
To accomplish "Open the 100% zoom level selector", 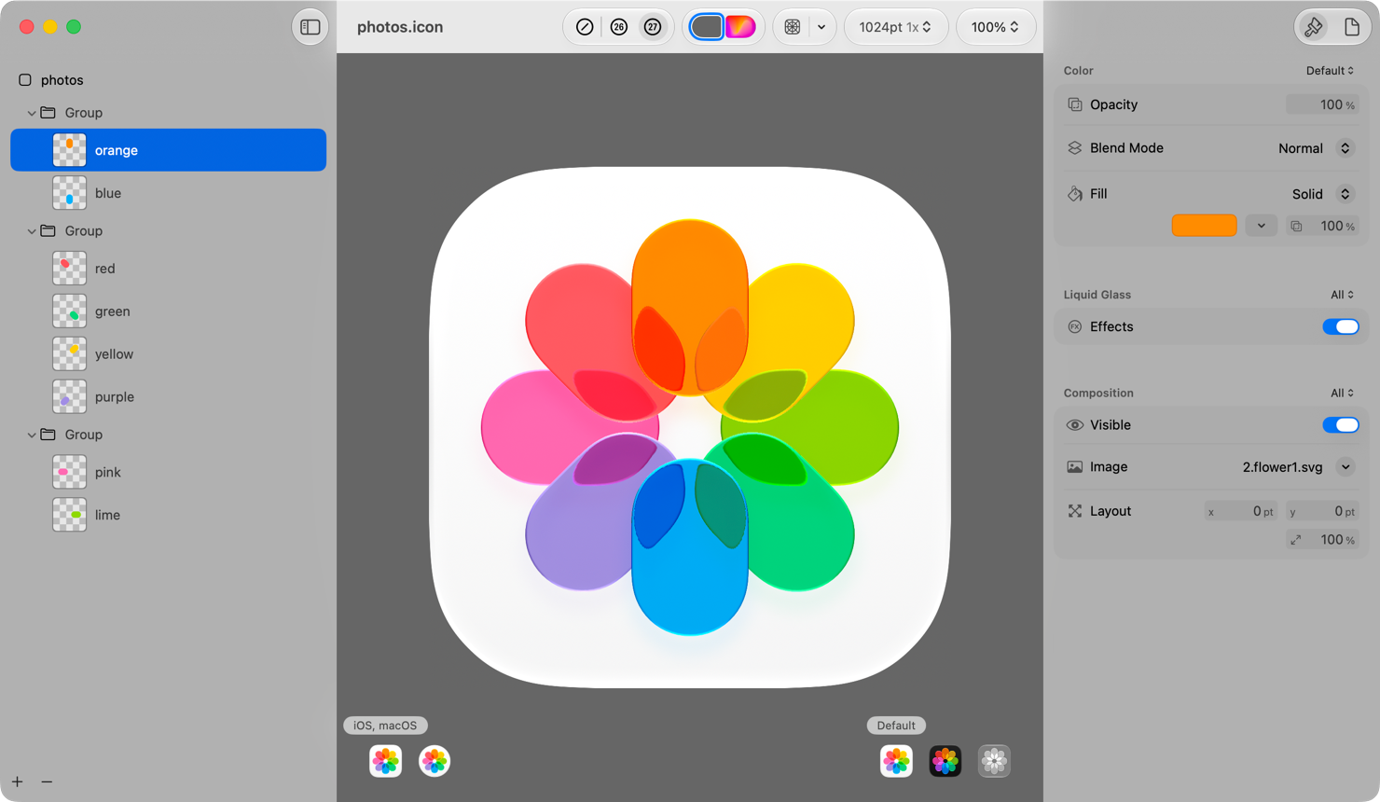I will click(x=995, y=27).
